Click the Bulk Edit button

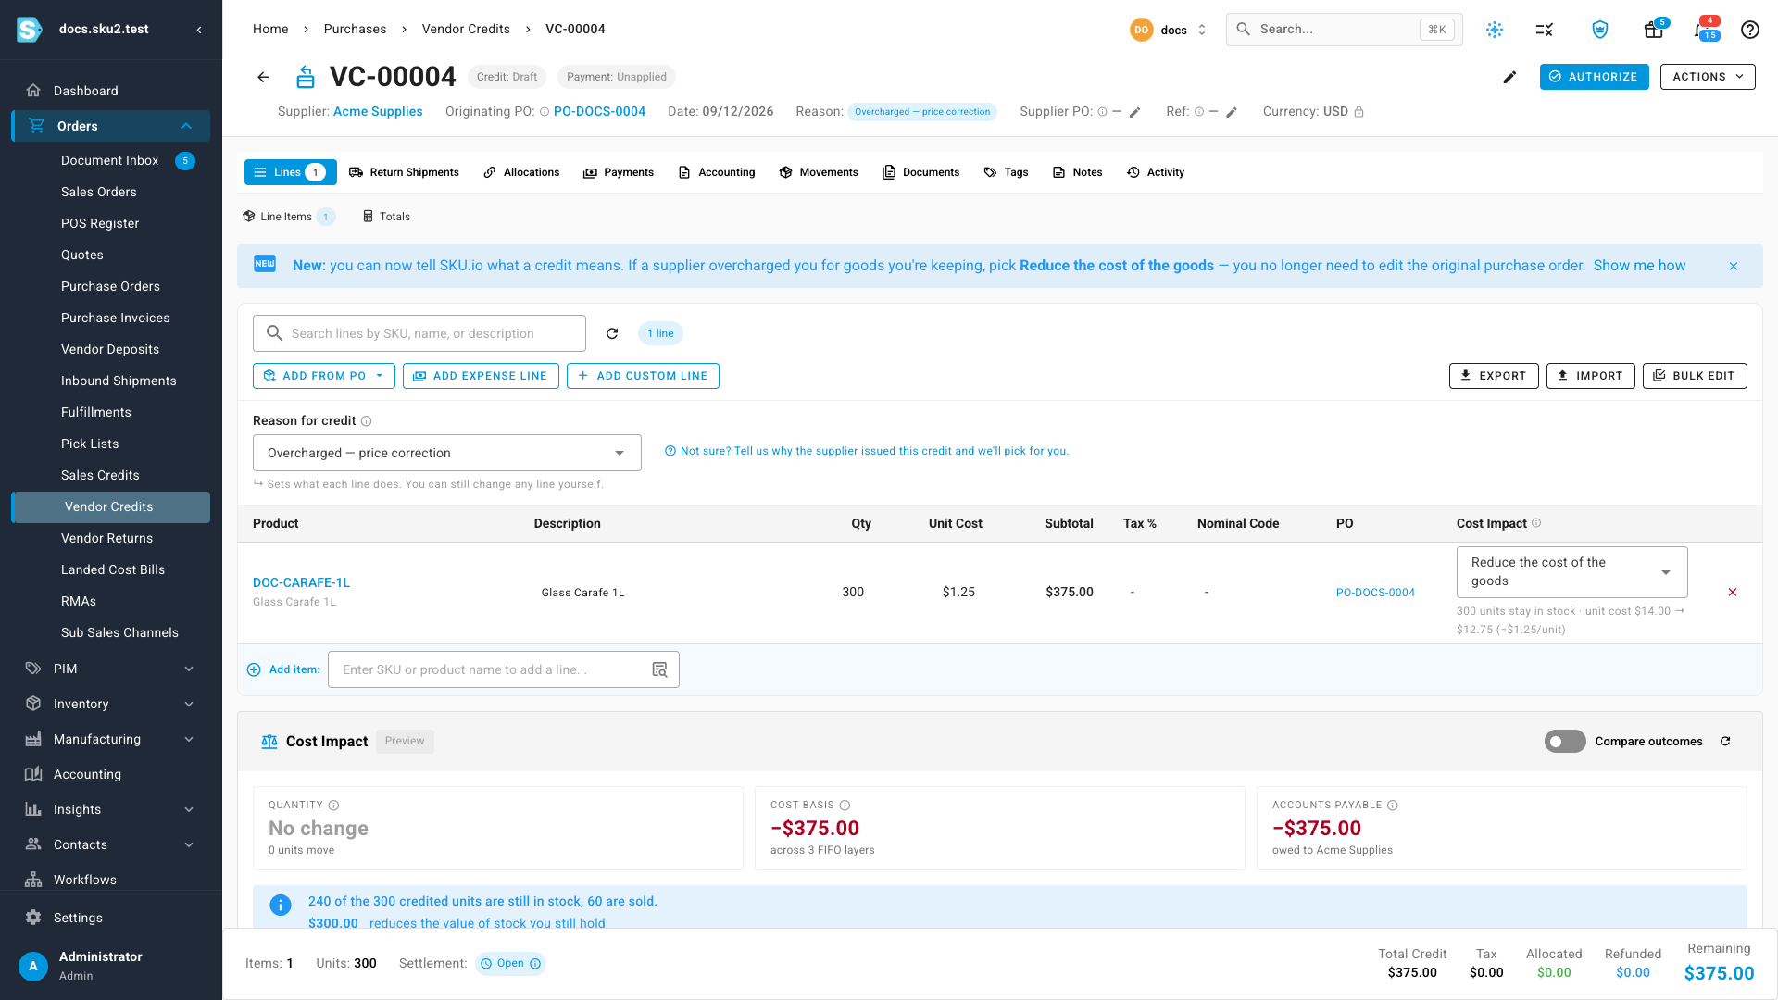coord(1695,376)
